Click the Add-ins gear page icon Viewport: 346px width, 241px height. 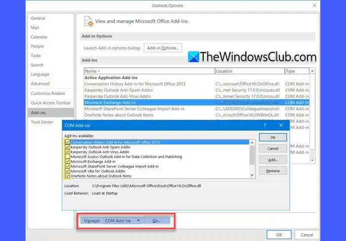coord(88,21)
